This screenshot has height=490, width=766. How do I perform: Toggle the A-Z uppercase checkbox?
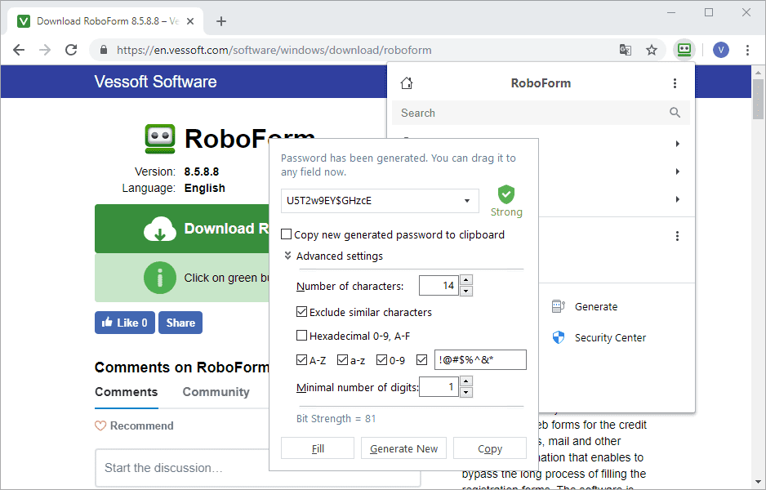301,360
